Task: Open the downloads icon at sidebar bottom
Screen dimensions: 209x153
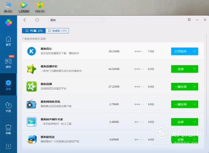Action: (x=8, y=146)
